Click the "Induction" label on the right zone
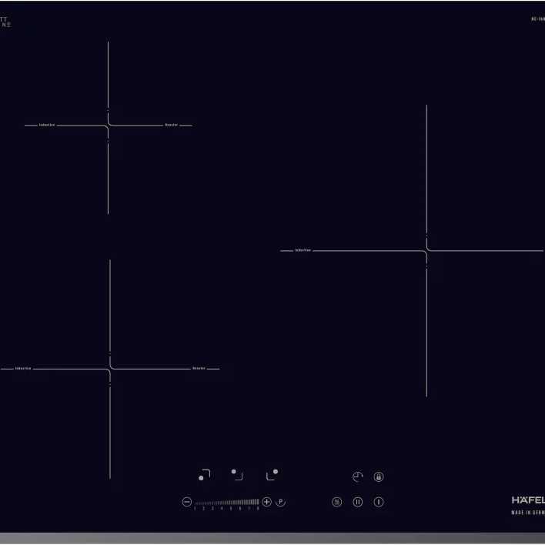The image size is (545, 545). pyautogui.click(x=303, y=250)
